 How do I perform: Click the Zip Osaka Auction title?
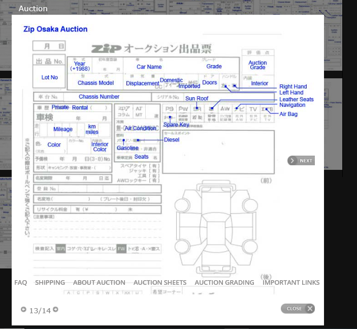[55, 29]
